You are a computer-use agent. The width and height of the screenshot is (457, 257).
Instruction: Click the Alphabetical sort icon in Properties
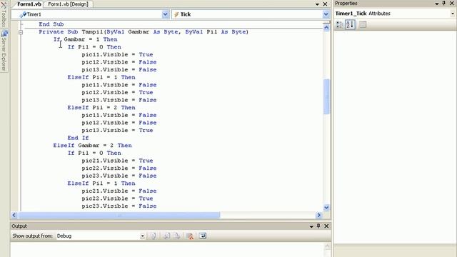(x=350, y=25)
